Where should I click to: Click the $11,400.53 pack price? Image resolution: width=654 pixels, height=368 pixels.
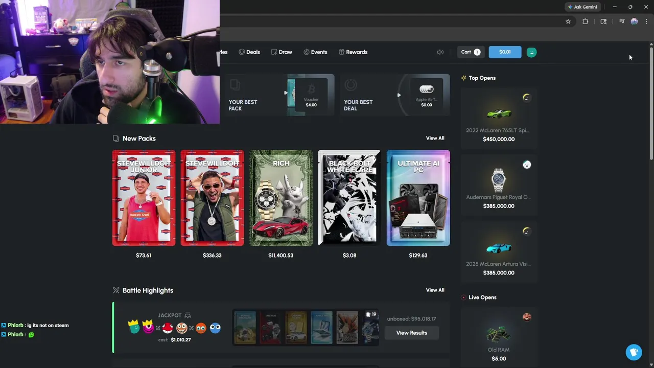[281, 255]
